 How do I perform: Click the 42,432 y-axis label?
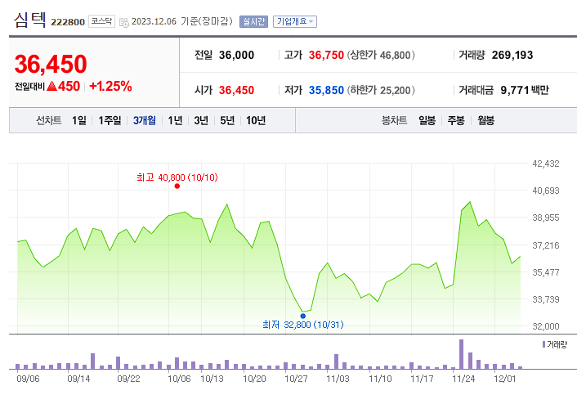[546, 164]
